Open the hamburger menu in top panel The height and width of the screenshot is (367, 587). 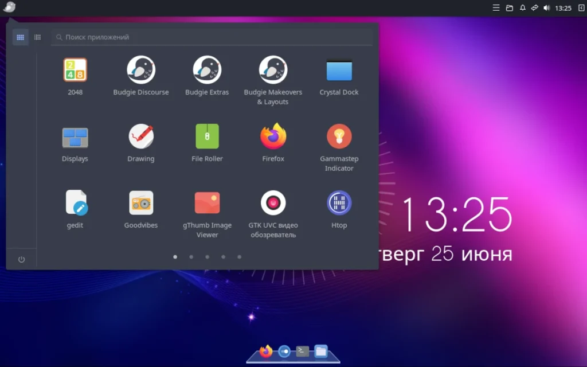pyautogui.click(x=496, y=8)
